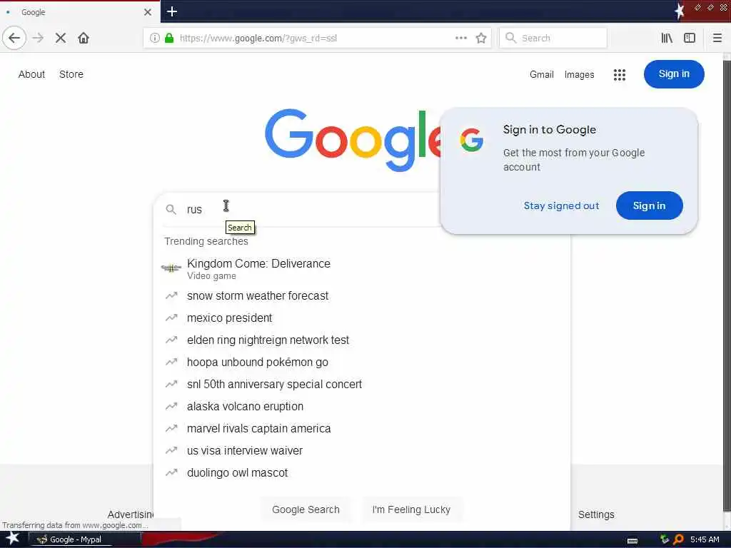Open page actions three-dot menu in address bar

(460, 38)
